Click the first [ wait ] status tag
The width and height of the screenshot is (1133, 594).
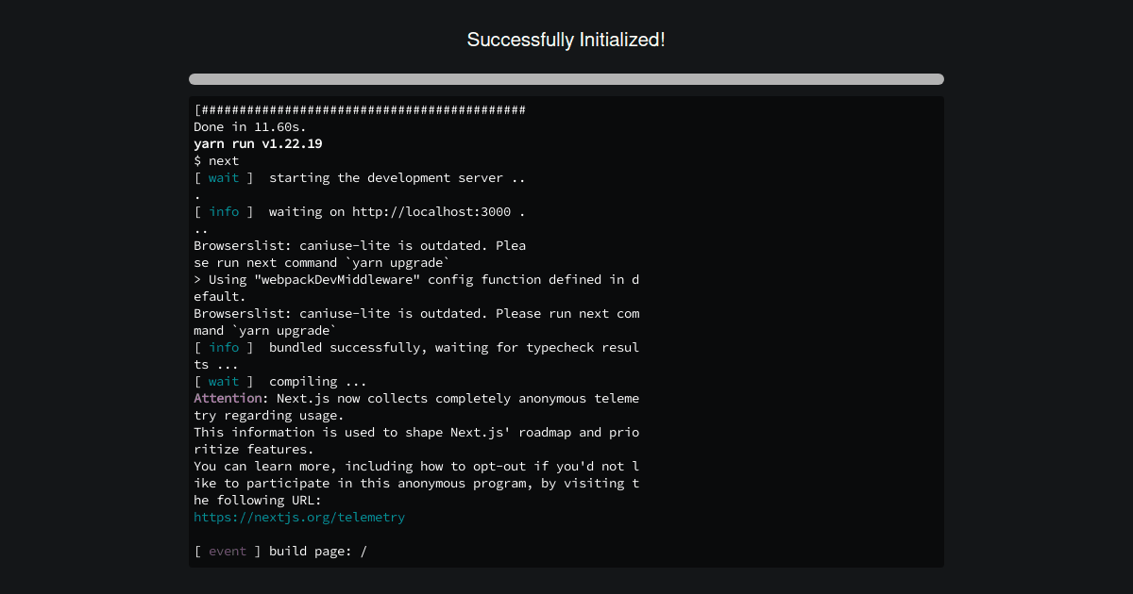point(223,177)
